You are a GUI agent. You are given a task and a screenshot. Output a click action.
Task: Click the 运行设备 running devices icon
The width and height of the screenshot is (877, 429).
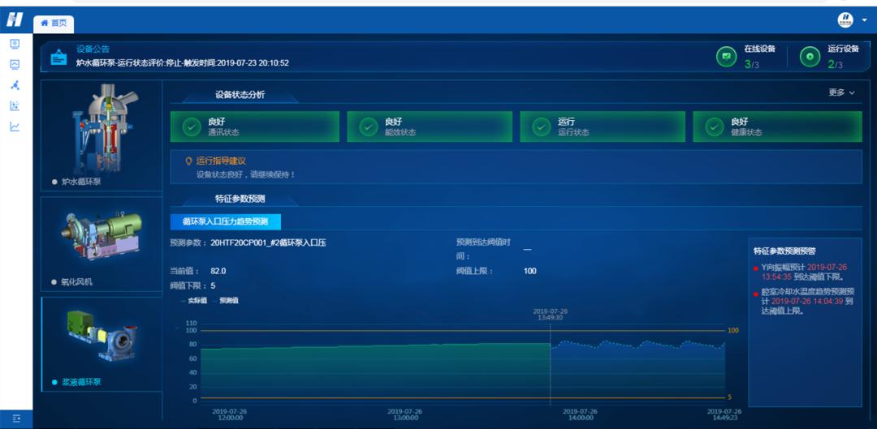pyautogui.click(x=810, y=57)
